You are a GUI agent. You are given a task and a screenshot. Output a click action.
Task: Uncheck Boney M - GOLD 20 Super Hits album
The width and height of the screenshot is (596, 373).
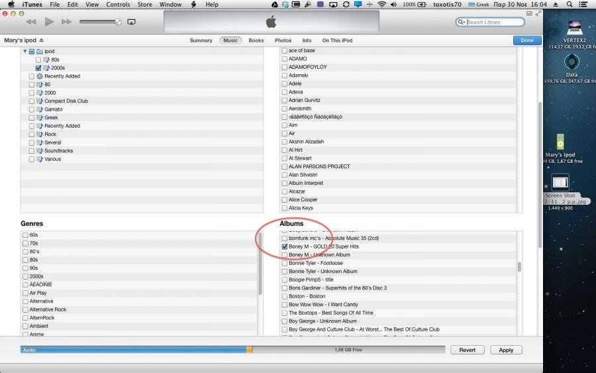(285, 246)
